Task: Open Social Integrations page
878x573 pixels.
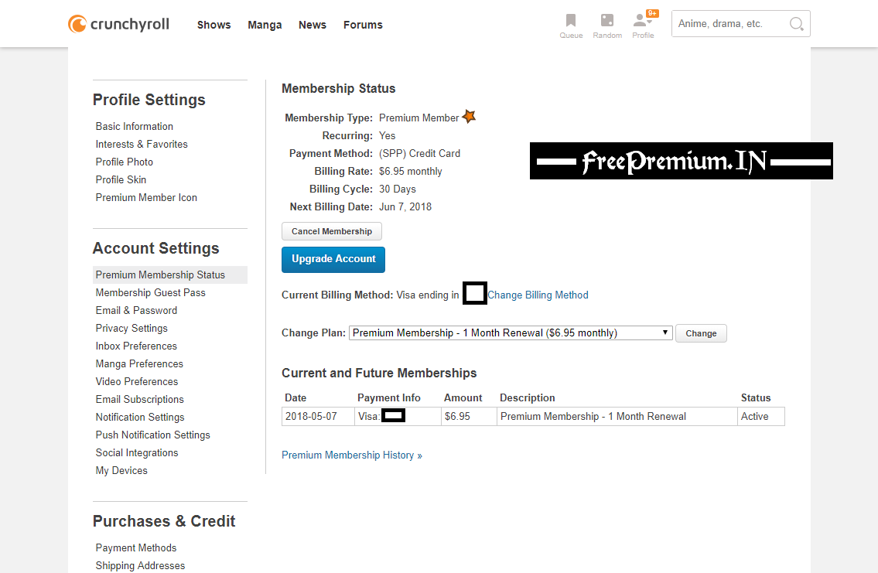Action: pyautogui.click(x=137, y=452)
